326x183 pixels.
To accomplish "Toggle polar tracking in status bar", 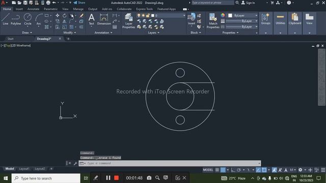I will 239,170.
